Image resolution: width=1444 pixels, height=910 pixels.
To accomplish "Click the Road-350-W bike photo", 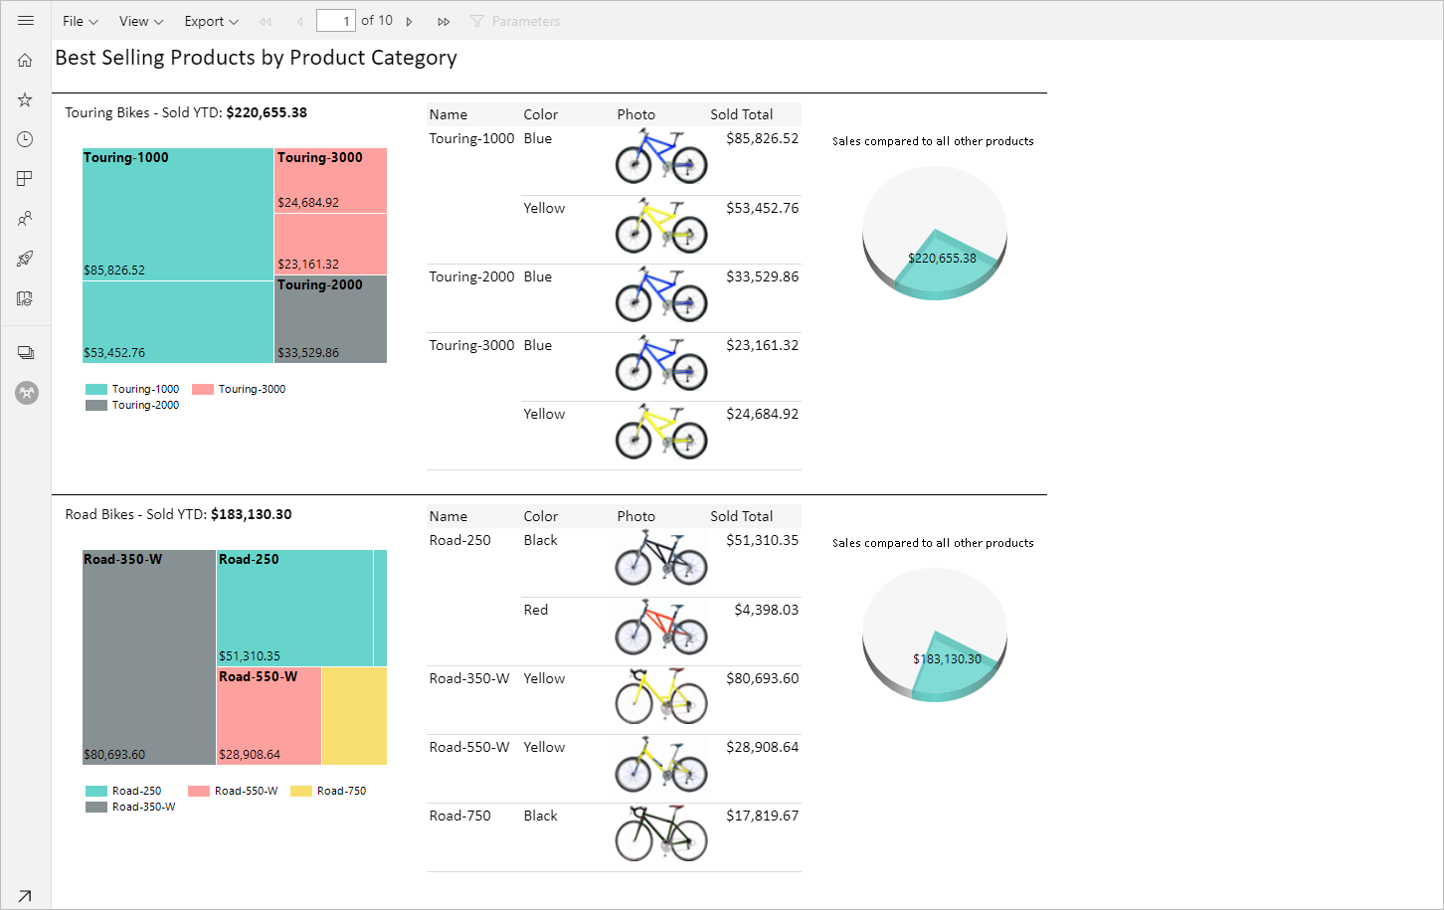I will point(661,697).
